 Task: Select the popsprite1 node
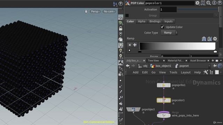coord(164,85)
